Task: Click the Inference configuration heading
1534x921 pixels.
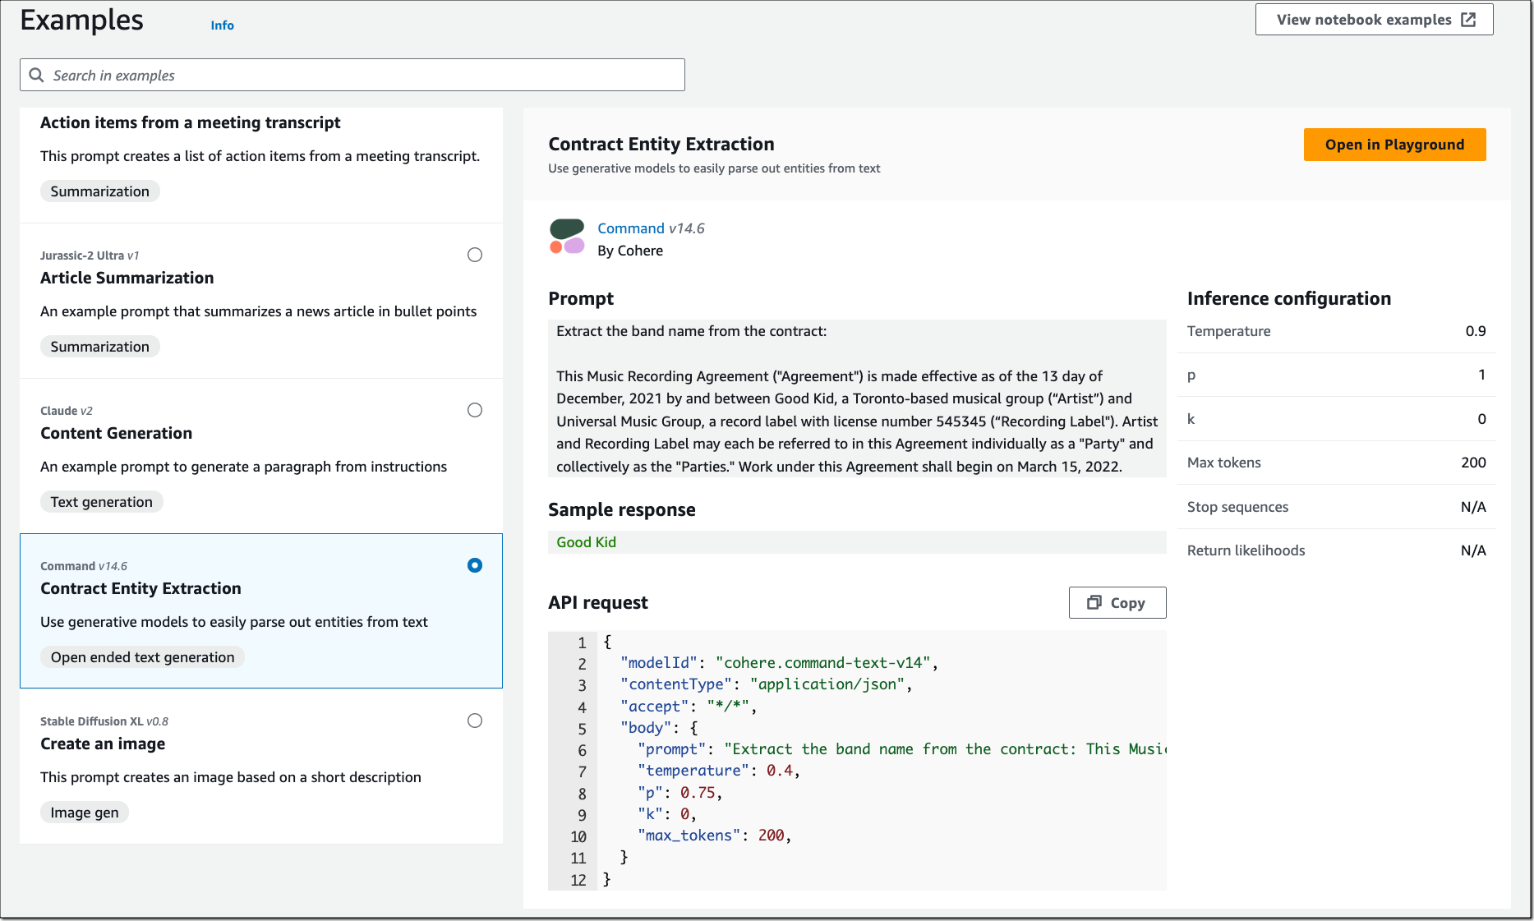Action: (x=1289, y=298)
